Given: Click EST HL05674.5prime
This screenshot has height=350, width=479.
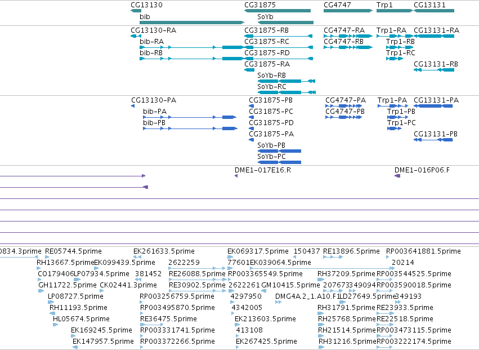Looking at the screenshot, I should (x=55, y=325).
